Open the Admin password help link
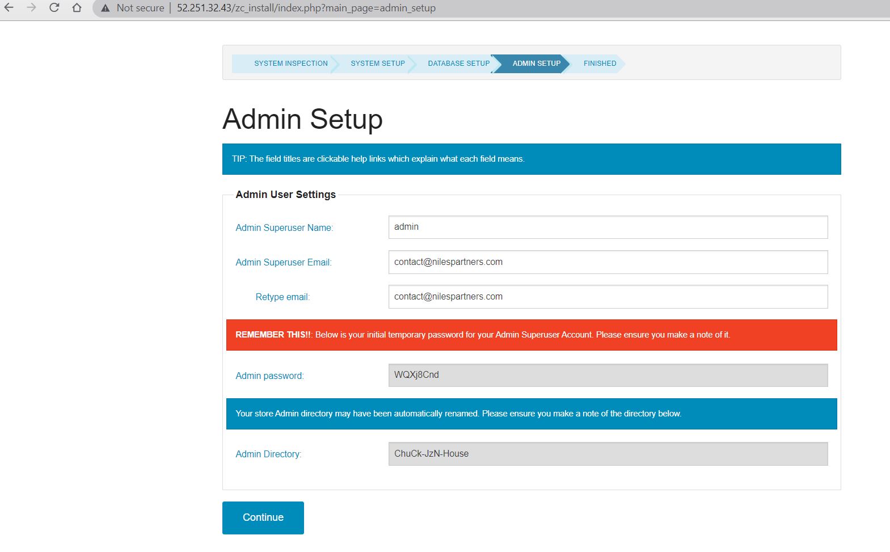 click(269, 376)
